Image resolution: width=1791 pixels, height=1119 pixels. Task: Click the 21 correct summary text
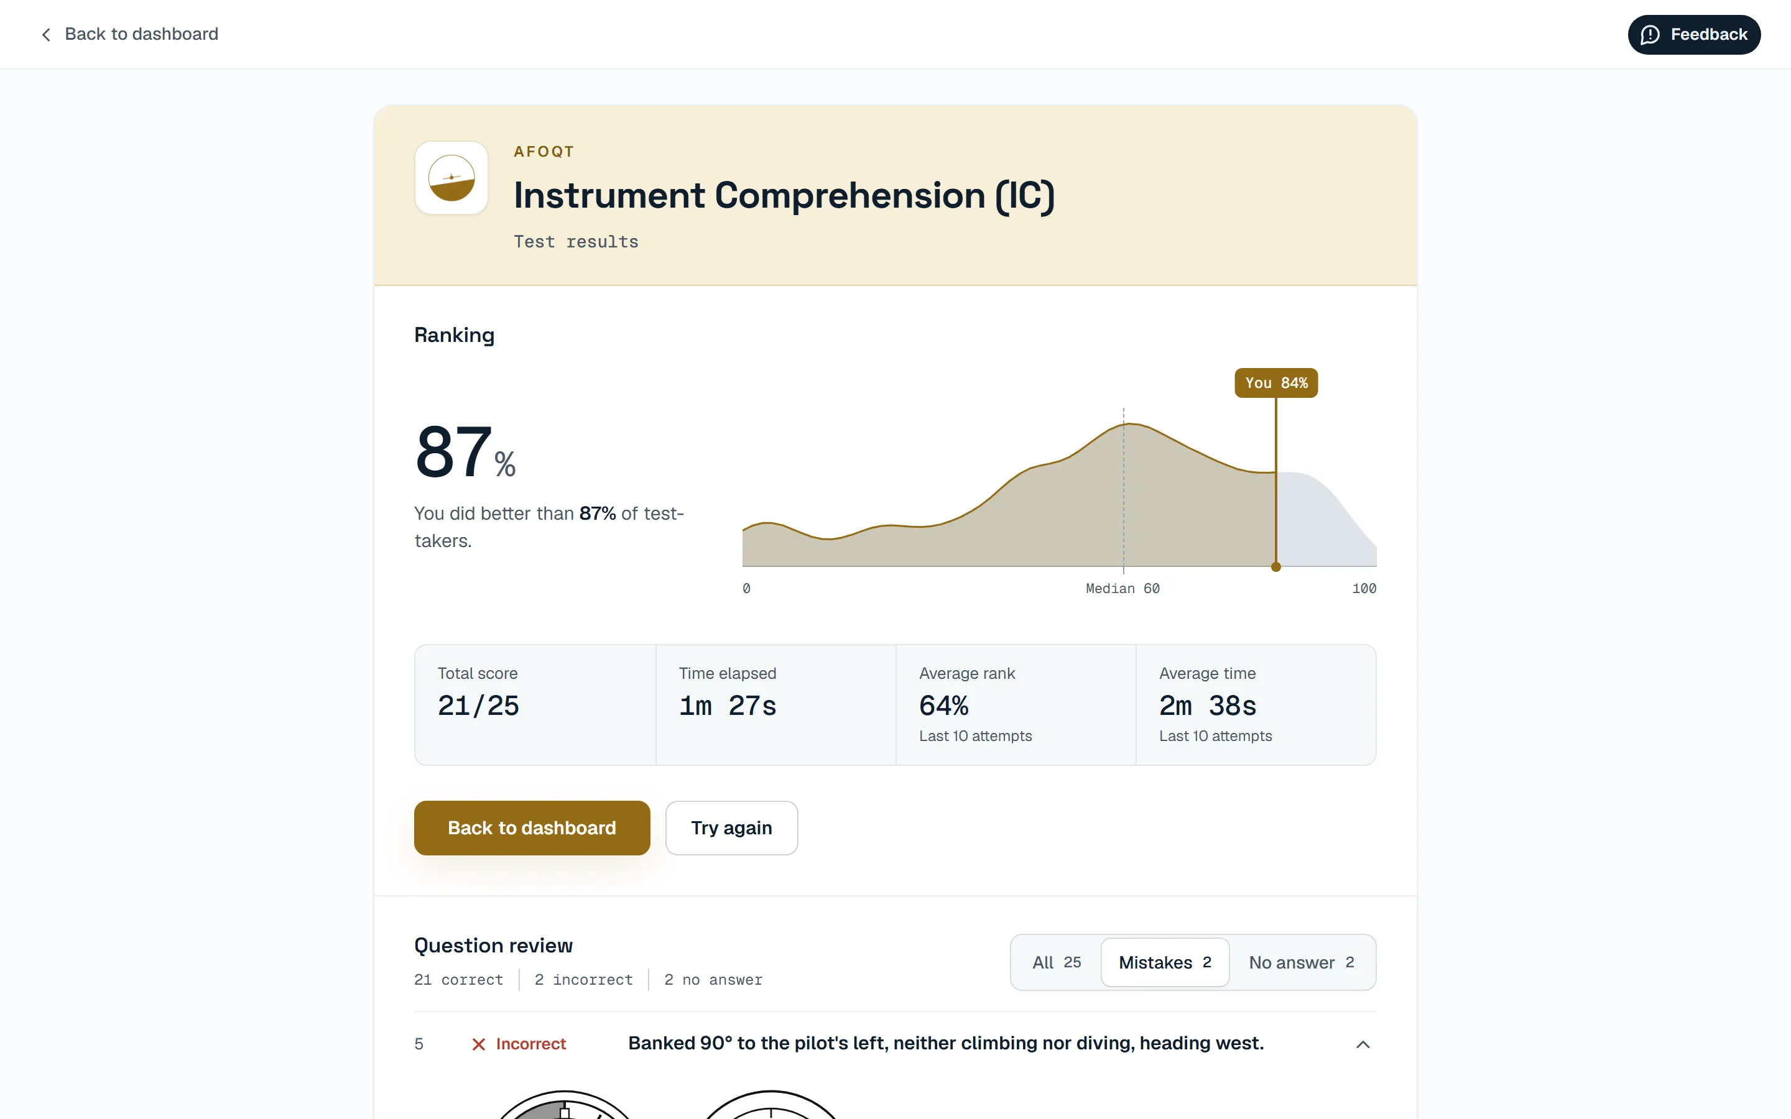tap(459, 980)
